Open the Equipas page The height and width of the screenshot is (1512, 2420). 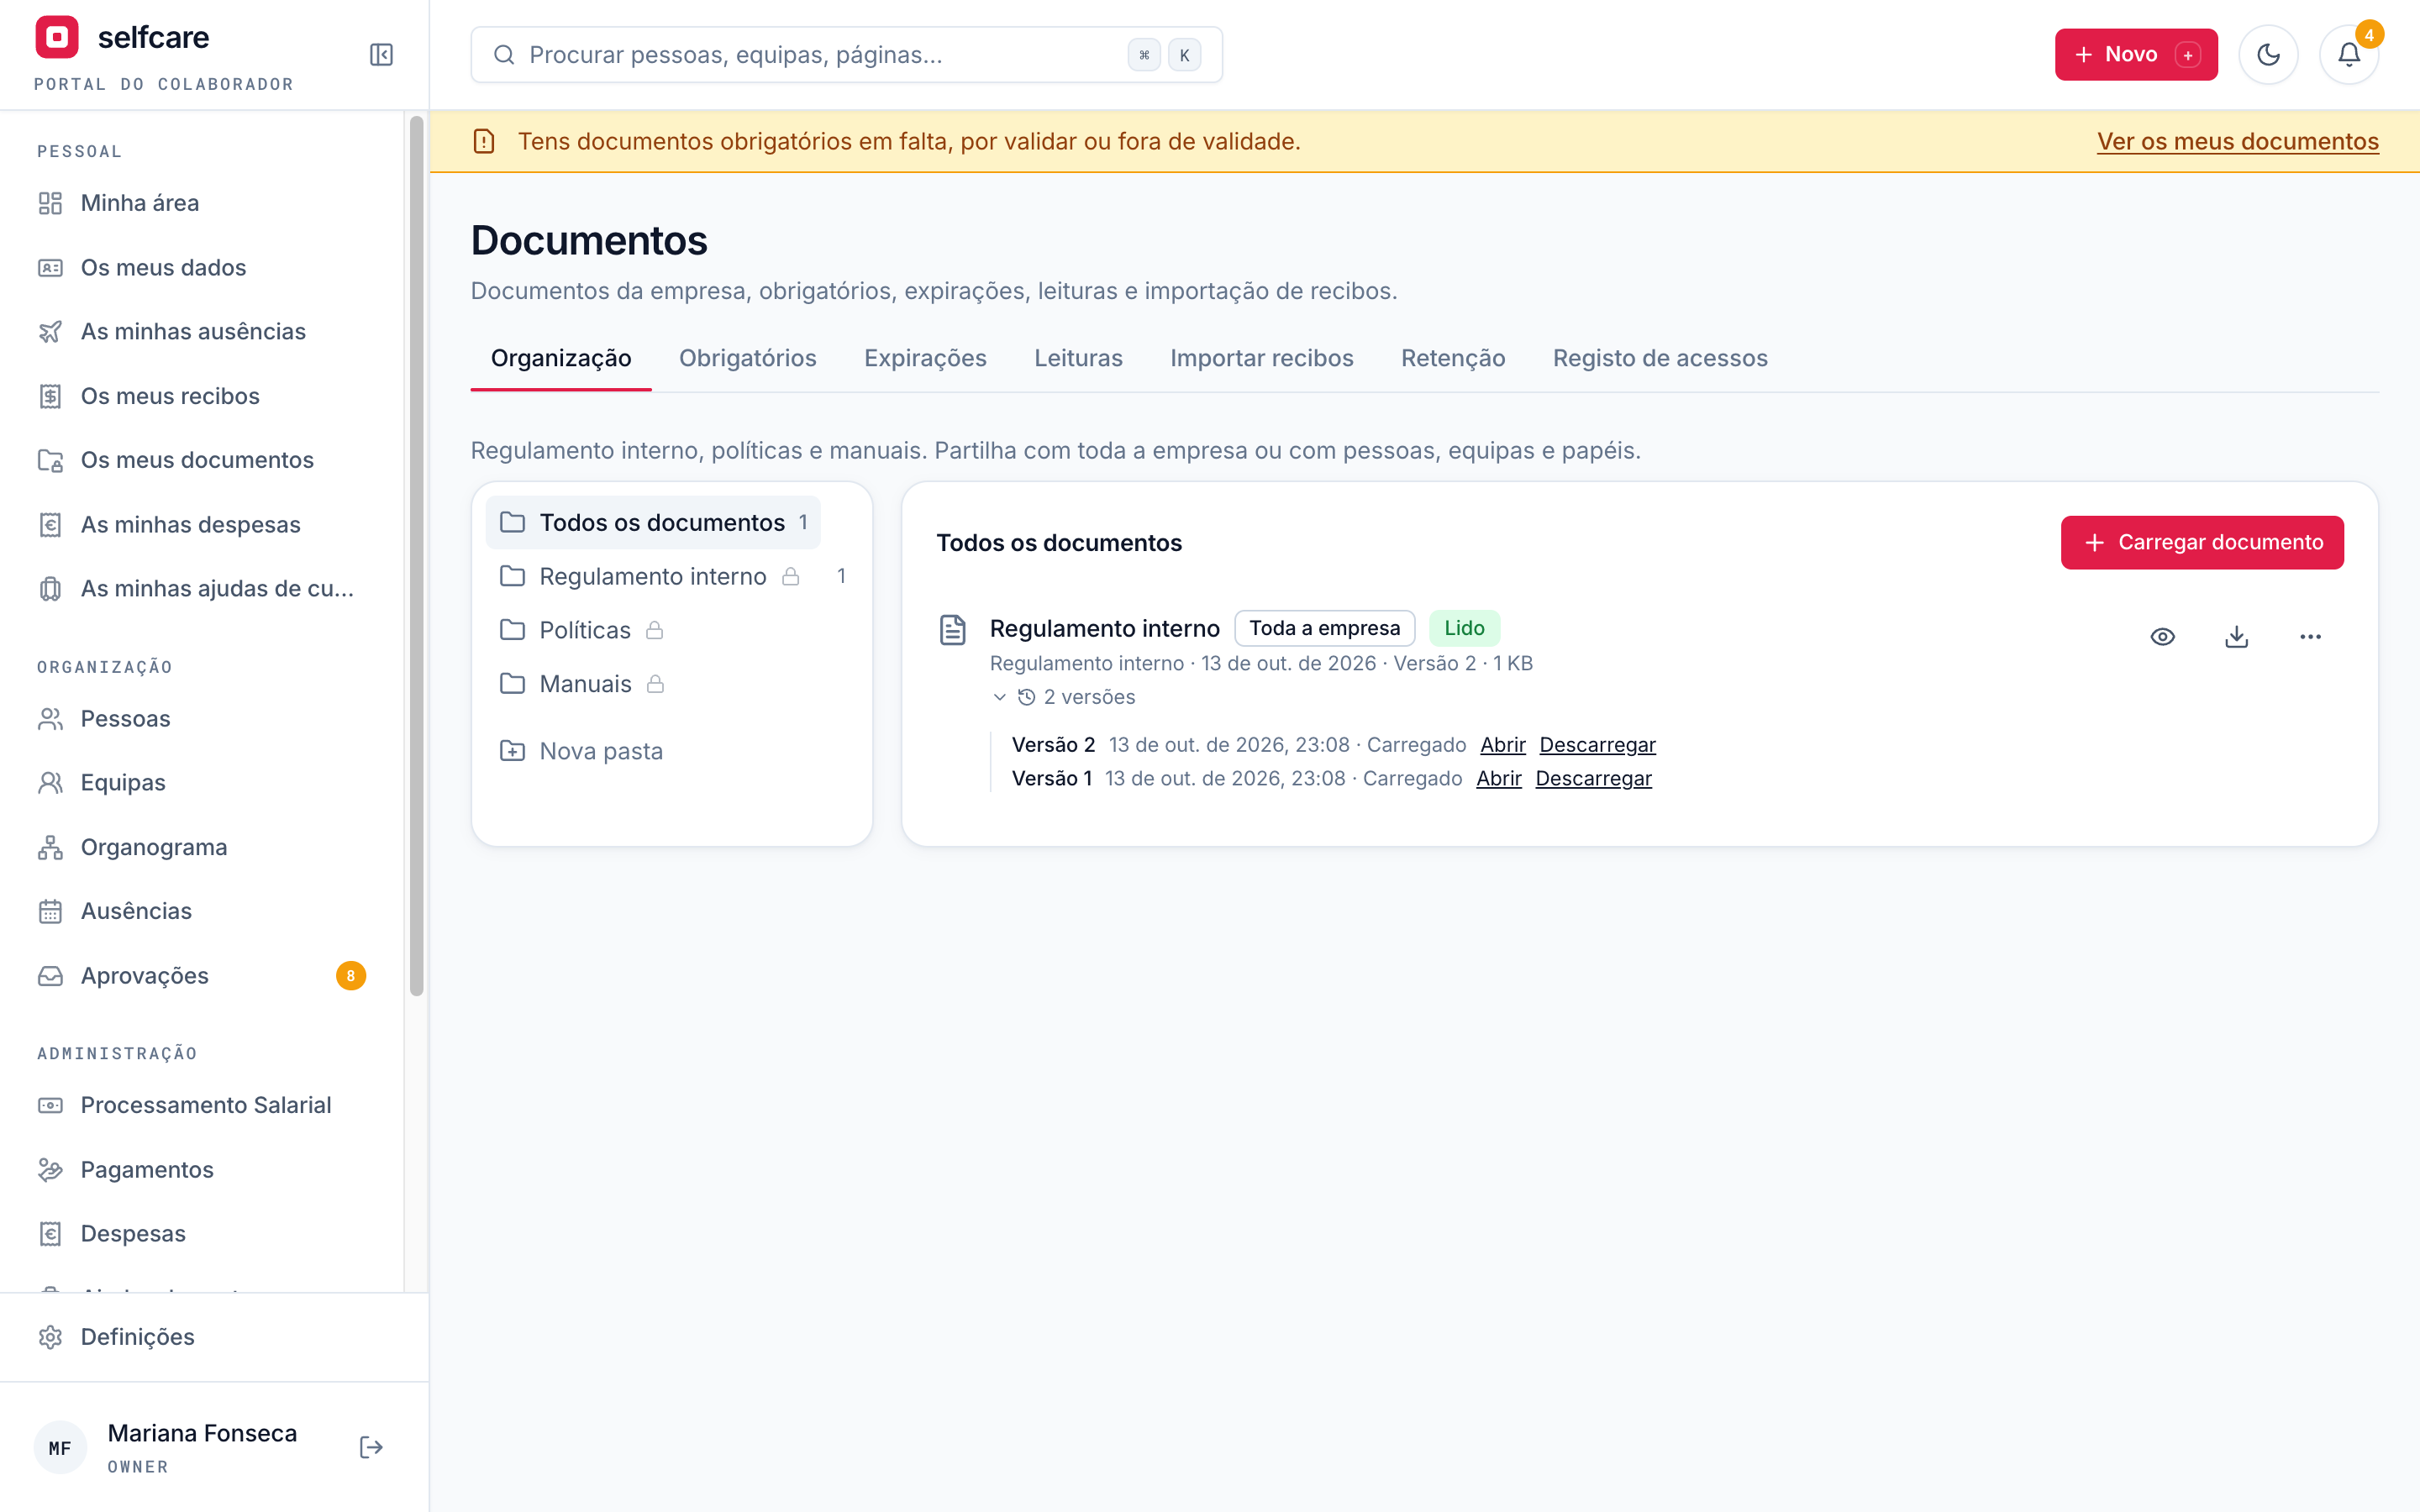(x=202, y=783)
